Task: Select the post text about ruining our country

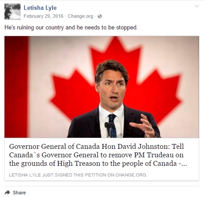Action: (71, 28)
